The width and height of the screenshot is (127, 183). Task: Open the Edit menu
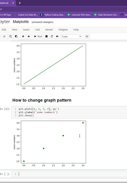pos(4,30)
